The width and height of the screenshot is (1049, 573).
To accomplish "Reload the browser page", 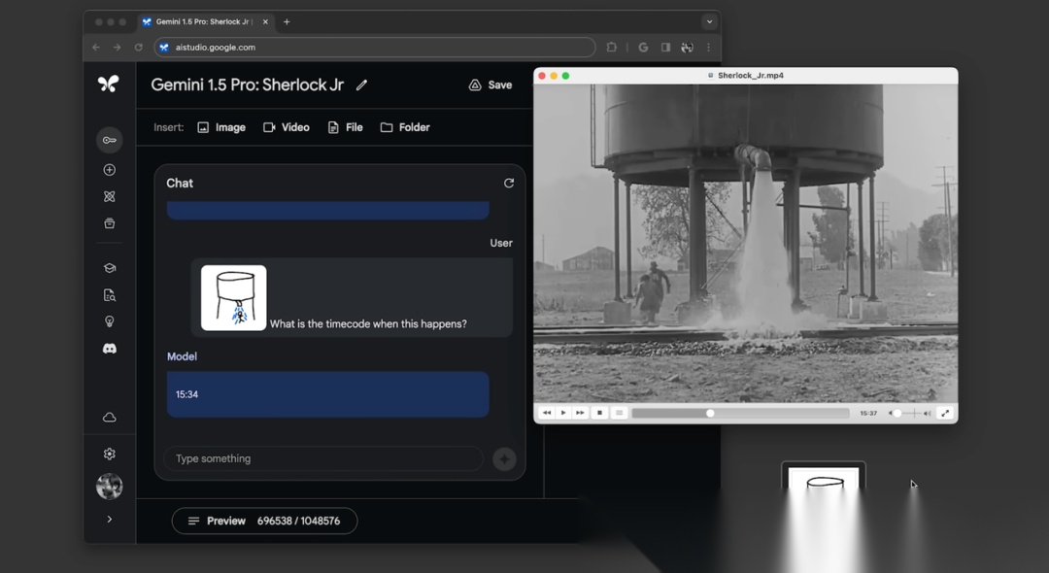I will [x=139, y=48].
